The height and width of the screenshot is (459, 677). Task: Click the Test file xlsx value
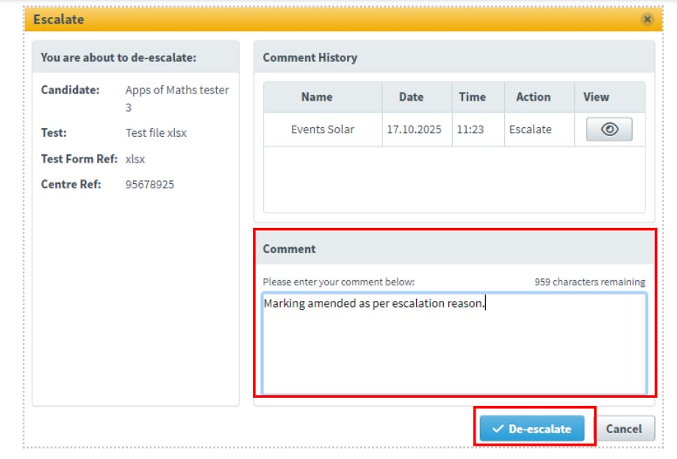click(x=156, y=133)
